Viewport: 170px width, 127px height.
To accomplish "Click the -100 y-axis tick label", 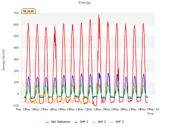I will (x=16, y=106).
